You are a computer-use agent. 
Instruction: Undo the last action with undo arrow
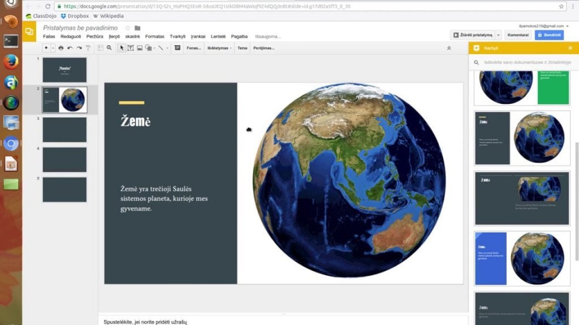pos(70,48)
